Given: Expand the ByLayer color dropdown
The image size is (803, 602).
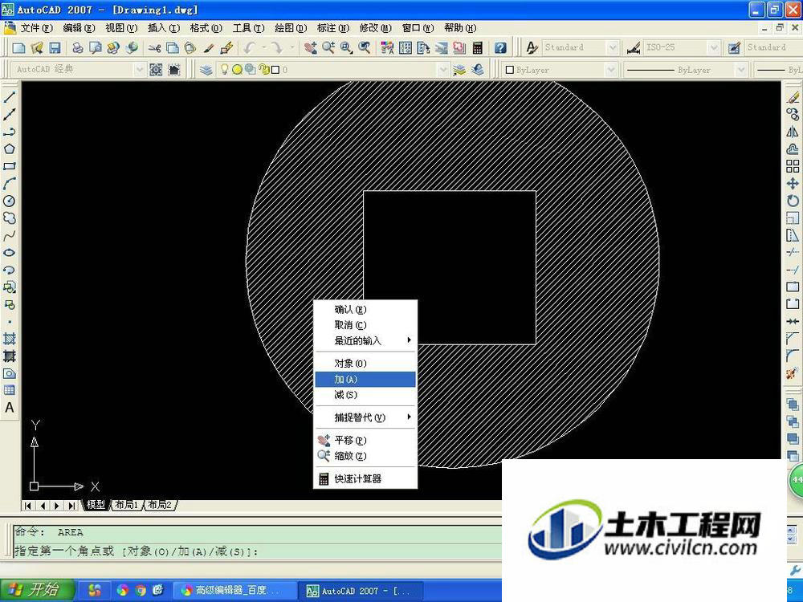Looking at the screenshot, I should 611,69.
